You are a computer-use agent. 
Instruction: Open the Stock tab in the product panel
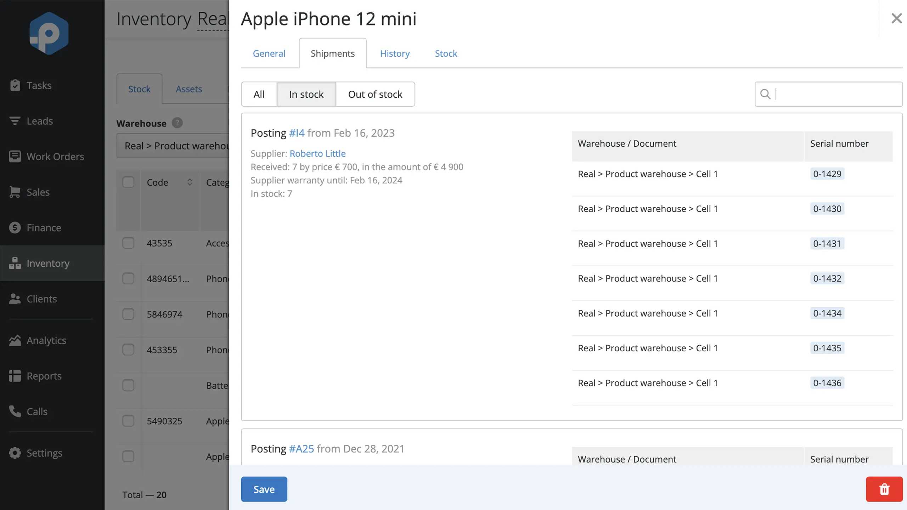[x=446, y=53]
